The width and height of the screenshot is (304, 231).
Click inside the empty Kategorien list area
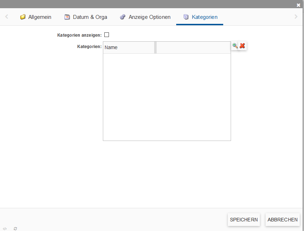tap(167, 97)
